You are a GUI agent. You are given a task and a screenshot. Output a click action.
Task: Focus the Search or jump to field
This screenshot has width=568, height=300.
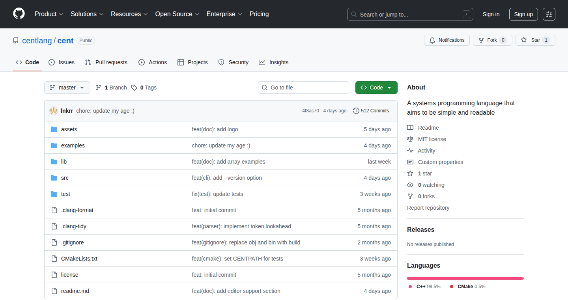(410, 14)
